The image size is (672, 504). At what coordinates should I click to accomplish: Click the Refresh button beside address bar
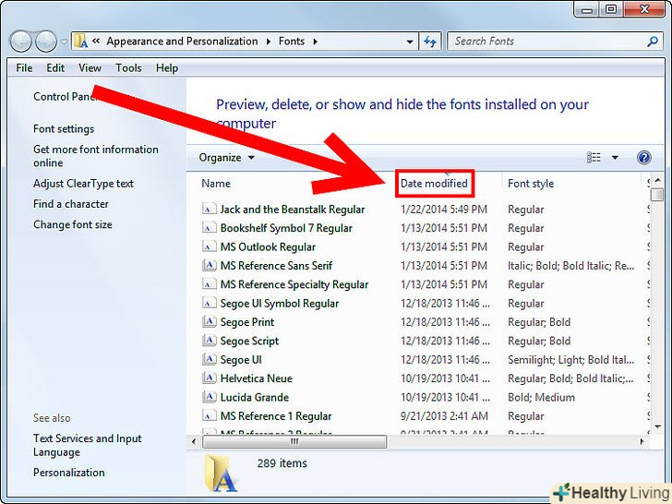(430, 42)
